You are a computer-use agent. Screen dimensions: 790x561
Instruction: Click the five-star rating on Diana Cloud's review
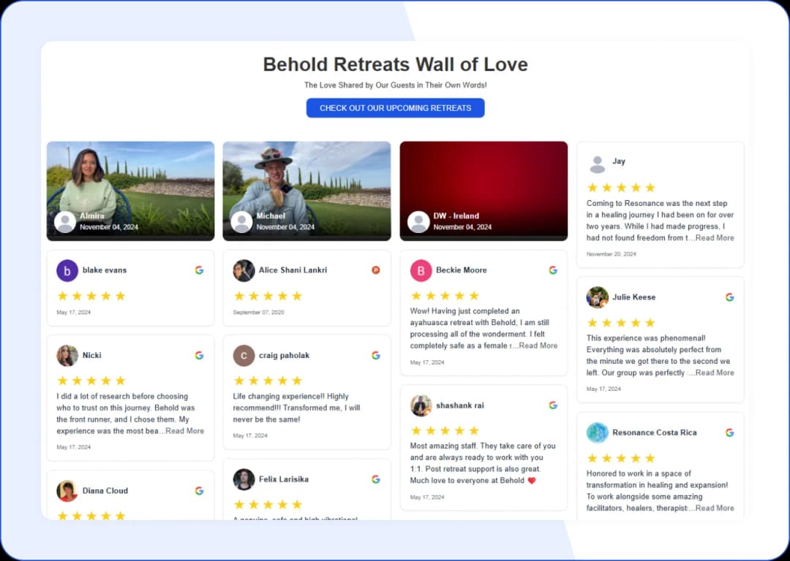tap(91, 516)
